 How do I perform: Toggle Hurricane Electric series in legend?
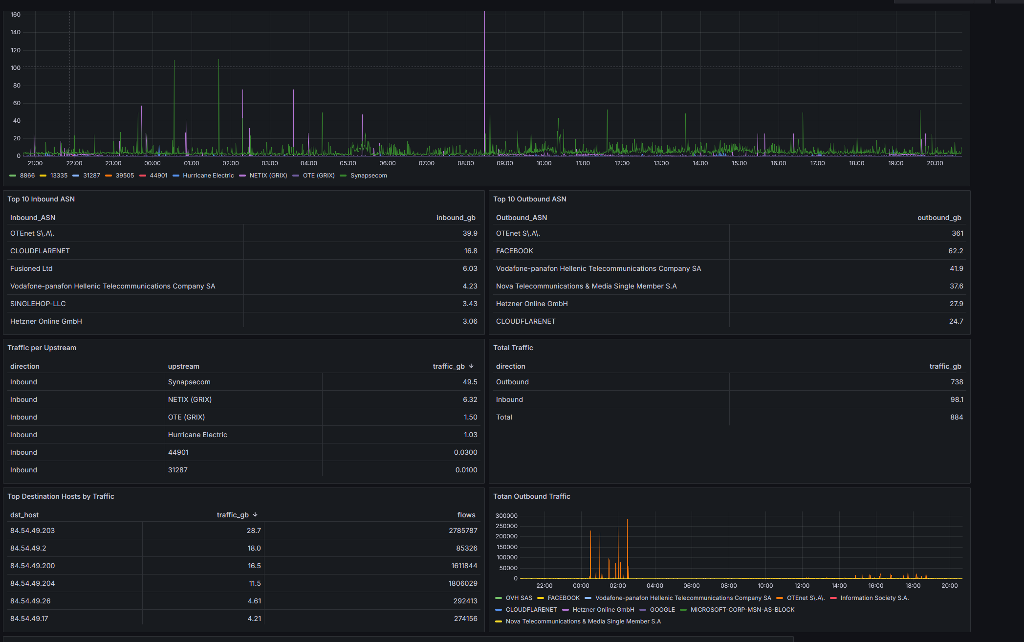click(208, 176)
